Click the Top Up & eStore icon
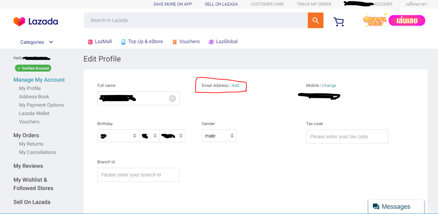The height and width of the screenshot is (214, 438). click(123, 42)
